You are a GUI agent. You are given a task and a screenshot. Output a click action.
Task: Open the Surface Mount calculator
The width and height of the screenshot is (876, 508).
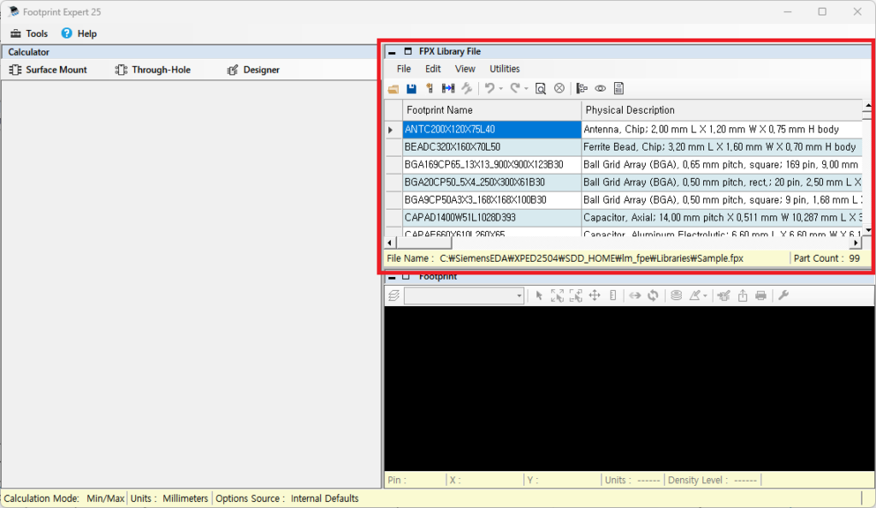[49, 69]
